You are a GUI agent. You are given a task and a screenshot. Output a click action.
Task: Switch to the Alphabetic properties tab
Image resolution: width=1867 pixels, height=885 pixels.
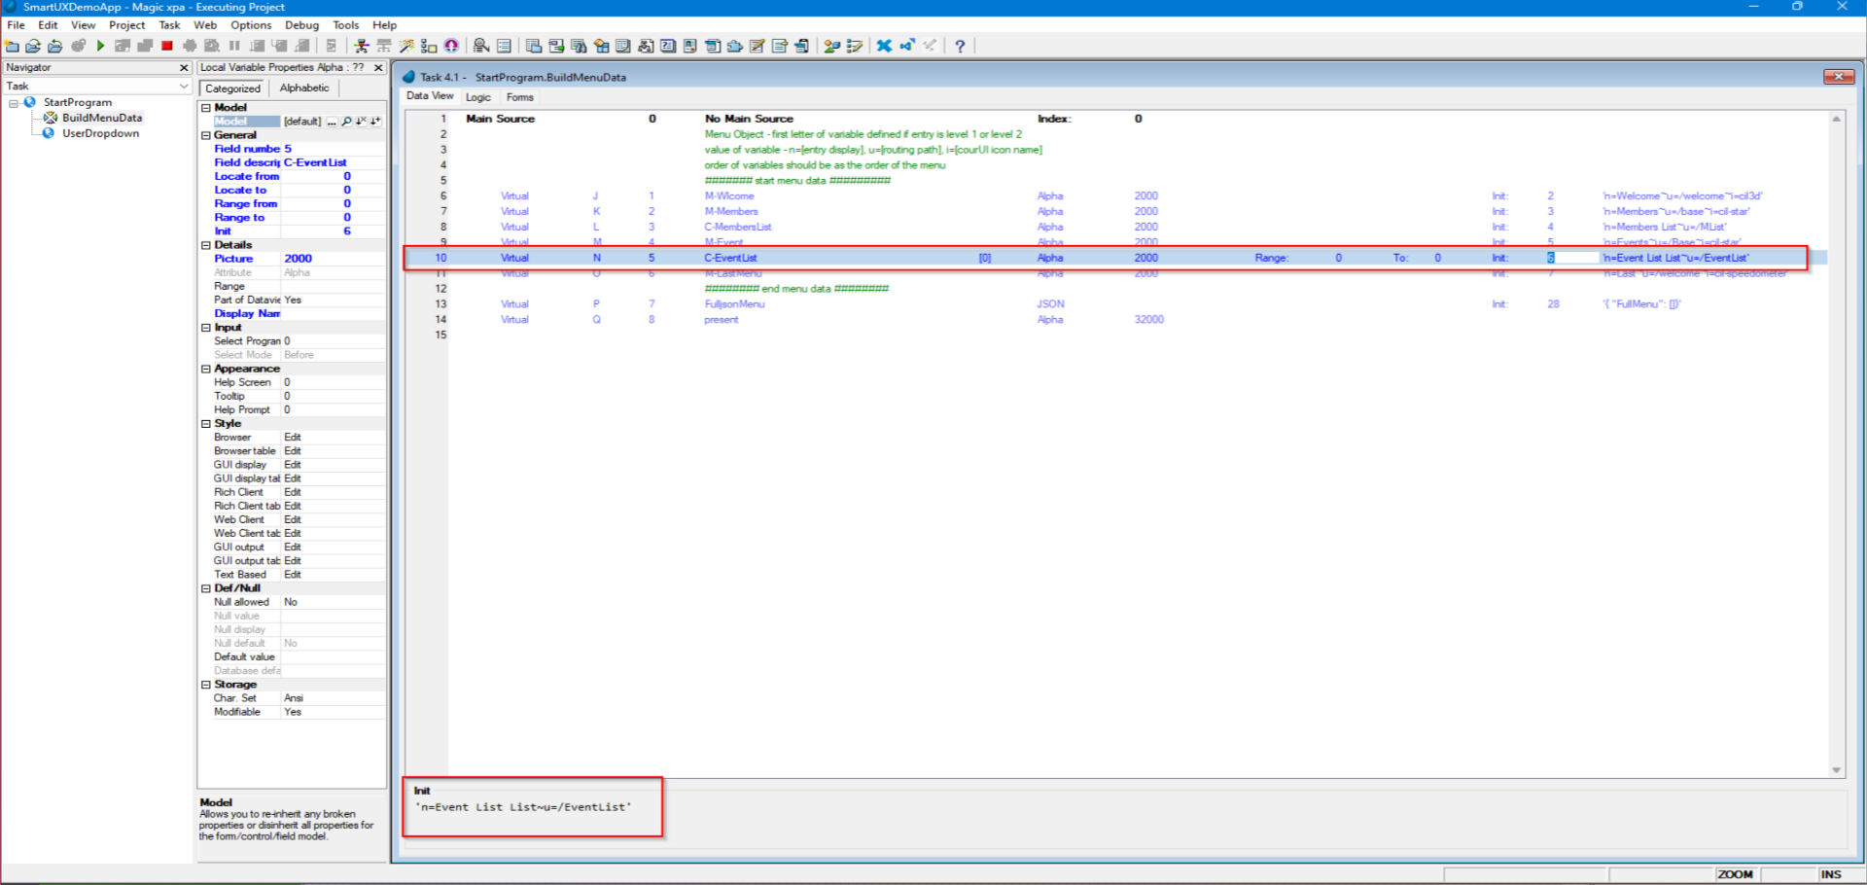click(303, 88)
